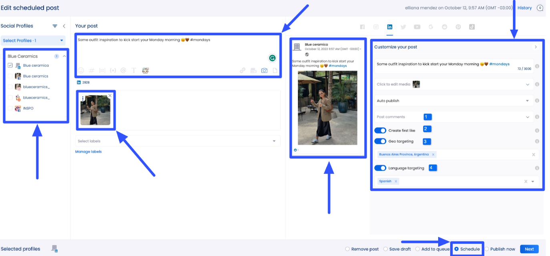Uncheck the Blue ceramica profile checkbox
The height and width of the screenshot is (256, 550).
point(10,65)
